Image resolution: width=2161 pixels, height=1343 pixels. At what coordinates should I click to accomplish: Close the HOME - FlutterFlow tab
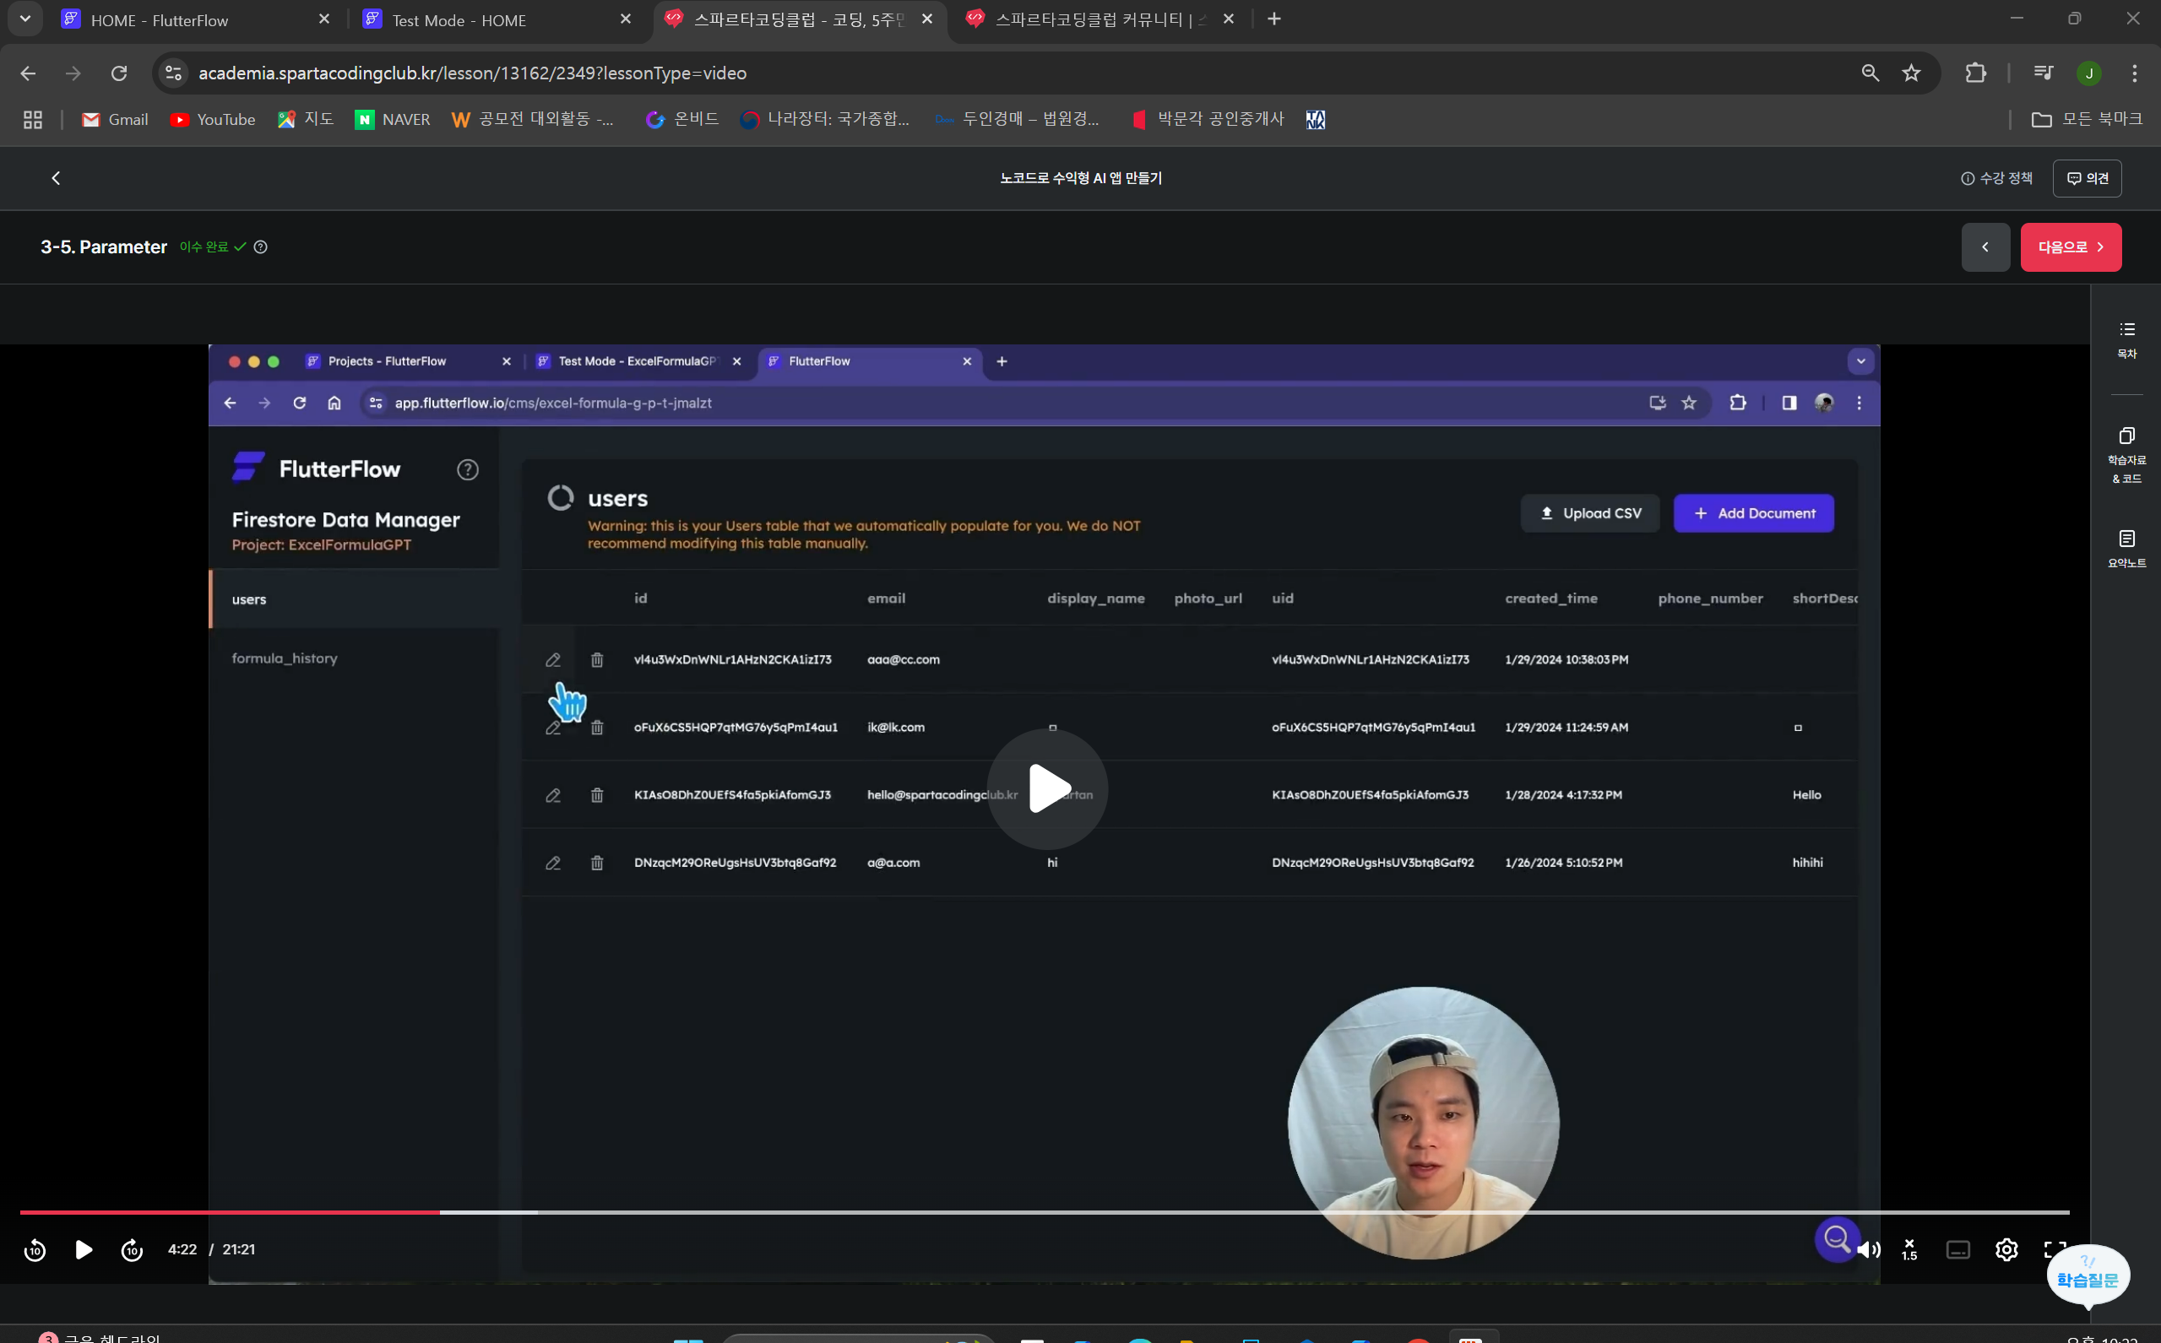point(324,19)
